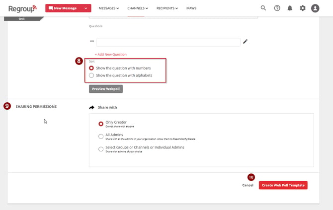Click the Add New Question link

pos(111,54)
